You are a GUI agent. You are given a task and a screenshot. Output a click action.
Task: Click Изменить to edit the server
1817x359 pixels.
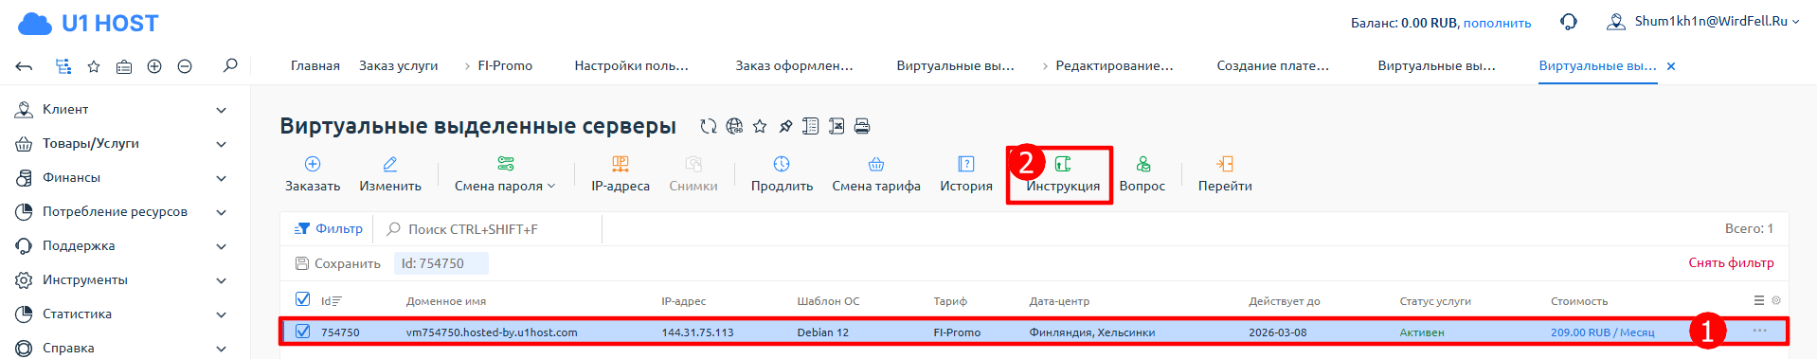[390, 175]
